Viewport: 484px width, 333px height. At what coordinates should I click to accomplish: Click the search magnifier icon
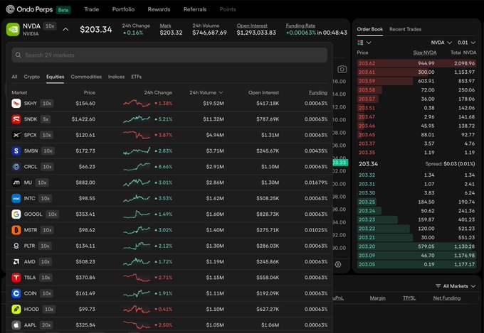coord(19,55)
